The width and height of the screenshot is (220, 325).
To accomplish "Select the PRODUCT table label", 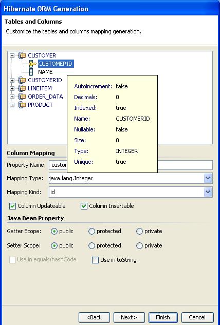I will coord(40,105).
